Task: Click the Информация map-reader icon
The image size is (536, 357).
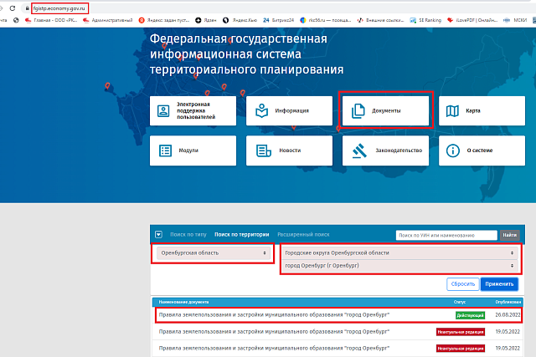Action: (x=261, y=110)
